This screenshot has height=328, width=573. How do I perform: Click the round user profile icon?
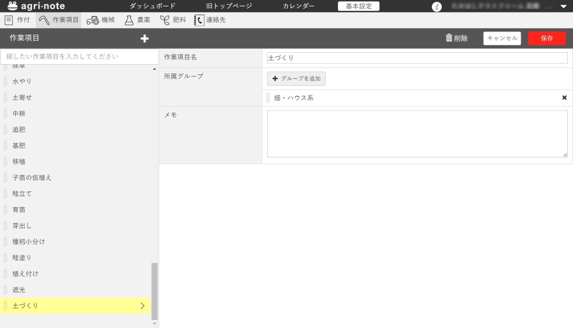(437, 7)
